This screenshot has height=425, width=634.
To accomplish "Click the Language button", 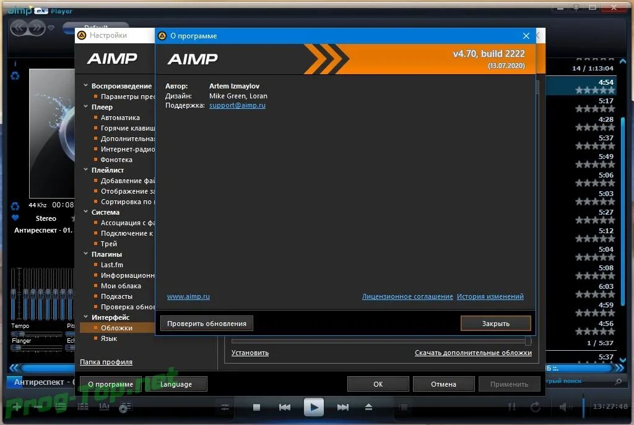I will pos(176,384).
